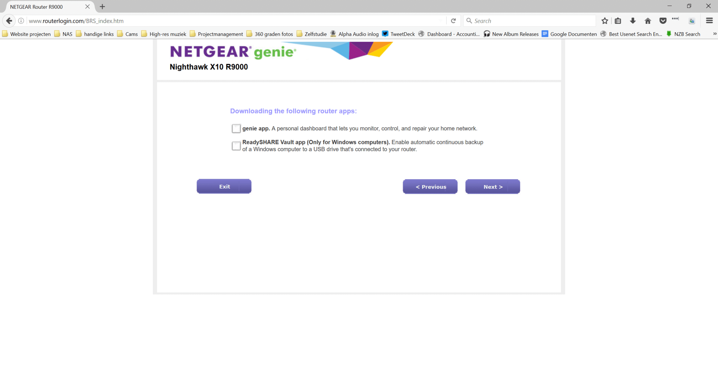The height and width of the screenshot is (387, 718).
Task: Open the extension icon with dots and bar
Action: pyautogui.click(x=676, y=19)
